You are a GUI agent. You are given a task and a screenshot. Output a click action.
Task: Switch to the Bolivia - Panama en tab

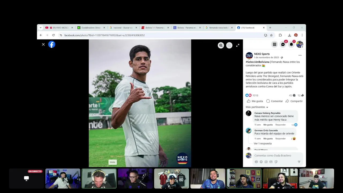tap(187, 28)
